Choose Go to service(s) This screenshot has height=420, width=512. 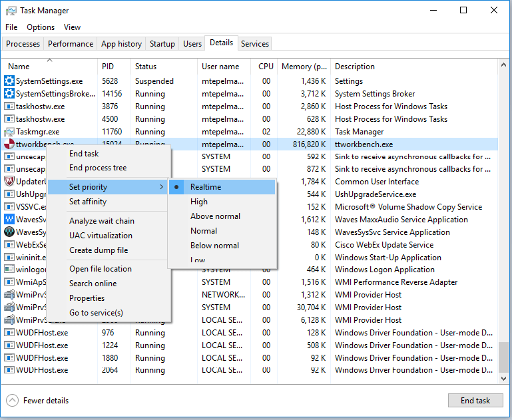click(108, 313)
